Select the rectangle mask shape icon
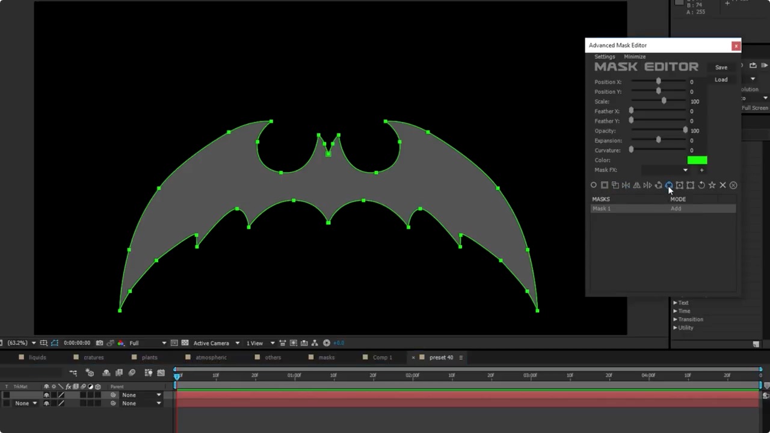 (x=605, y=185)
